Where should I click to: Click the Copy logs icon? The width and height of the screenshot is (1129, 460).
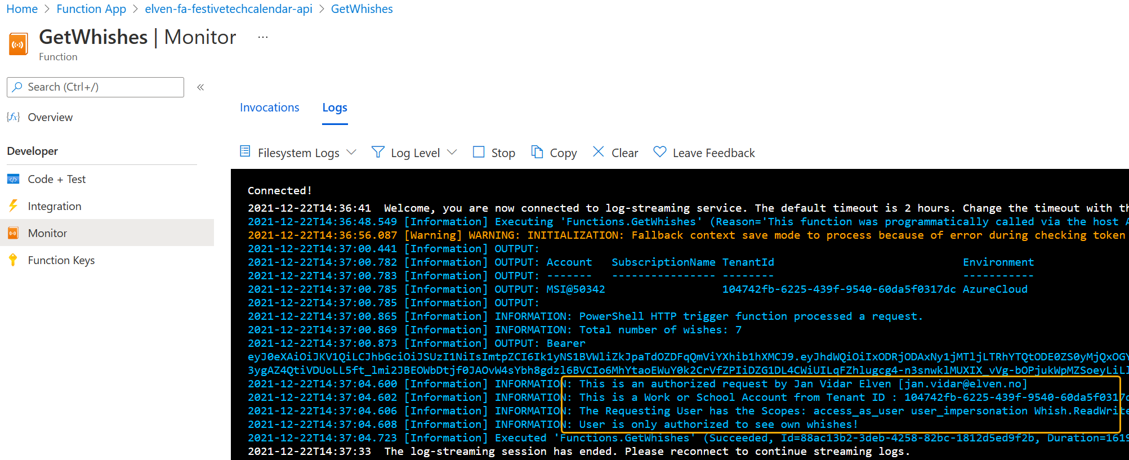(537, 152)
